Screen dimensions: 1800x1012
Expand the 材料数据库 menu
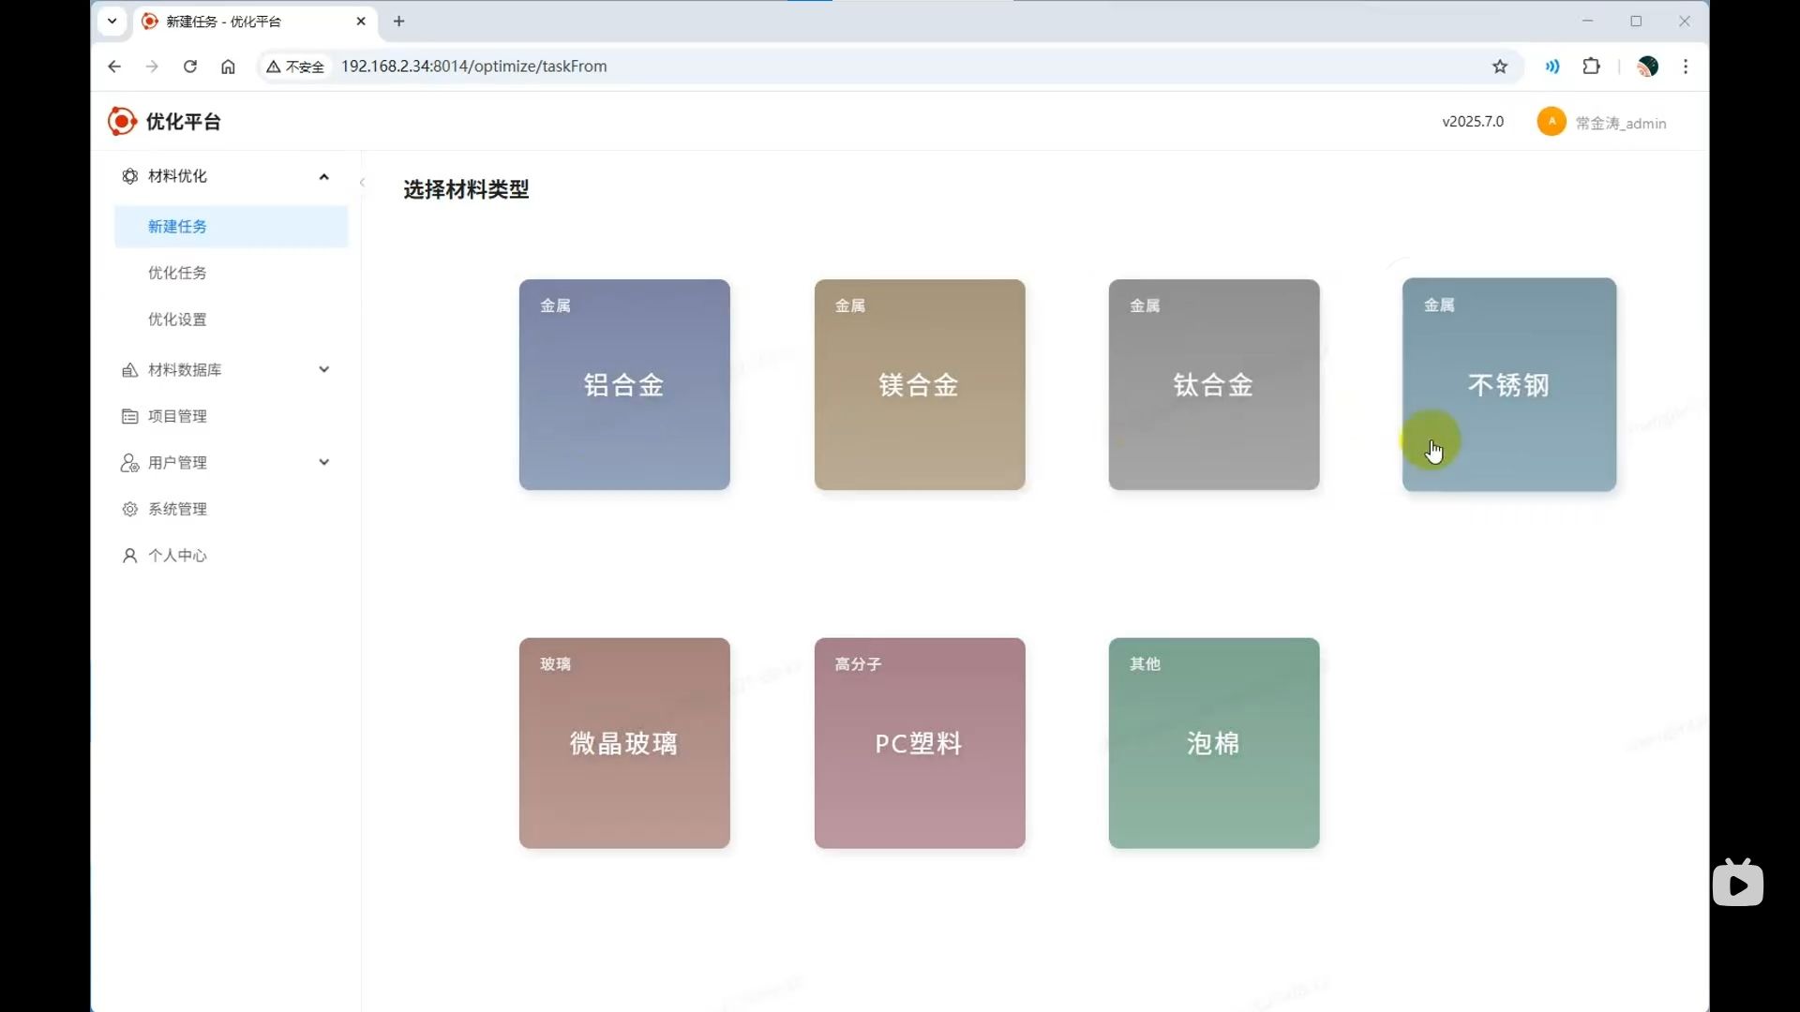click(323, 369)
